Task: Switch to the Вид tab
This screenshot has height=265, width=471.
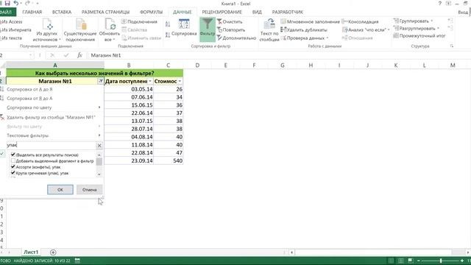Action: click(257, 12)
